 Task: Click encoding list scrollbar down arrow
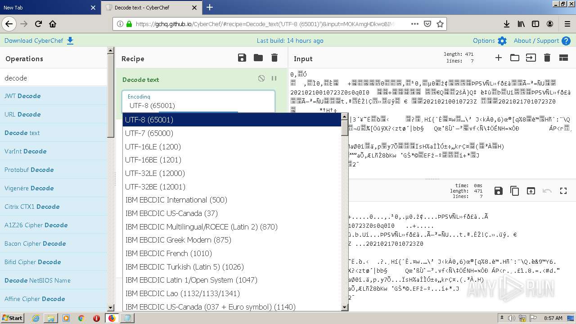click(345, 307)
